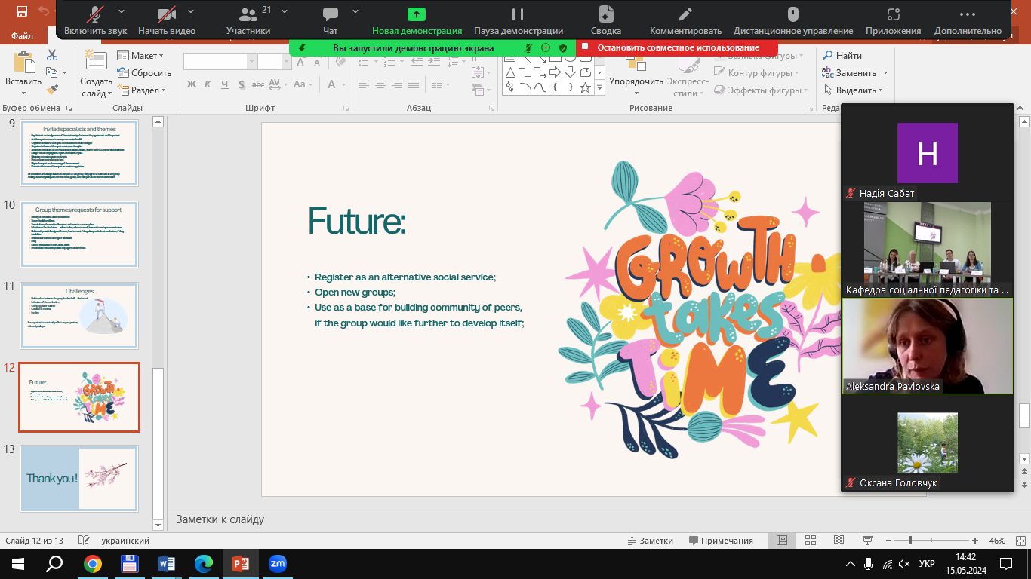Adjust the zoom slider in status bar

coord(910,541)
